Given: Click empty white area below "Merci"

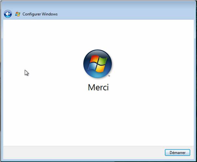Looking at the screenshot, I should [98, 117].
